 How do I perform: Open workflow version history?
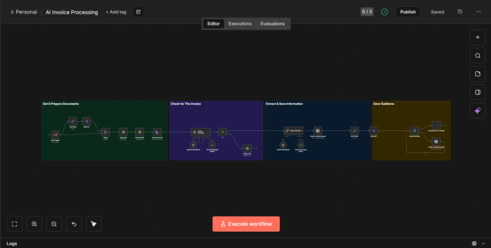(460, 12)
